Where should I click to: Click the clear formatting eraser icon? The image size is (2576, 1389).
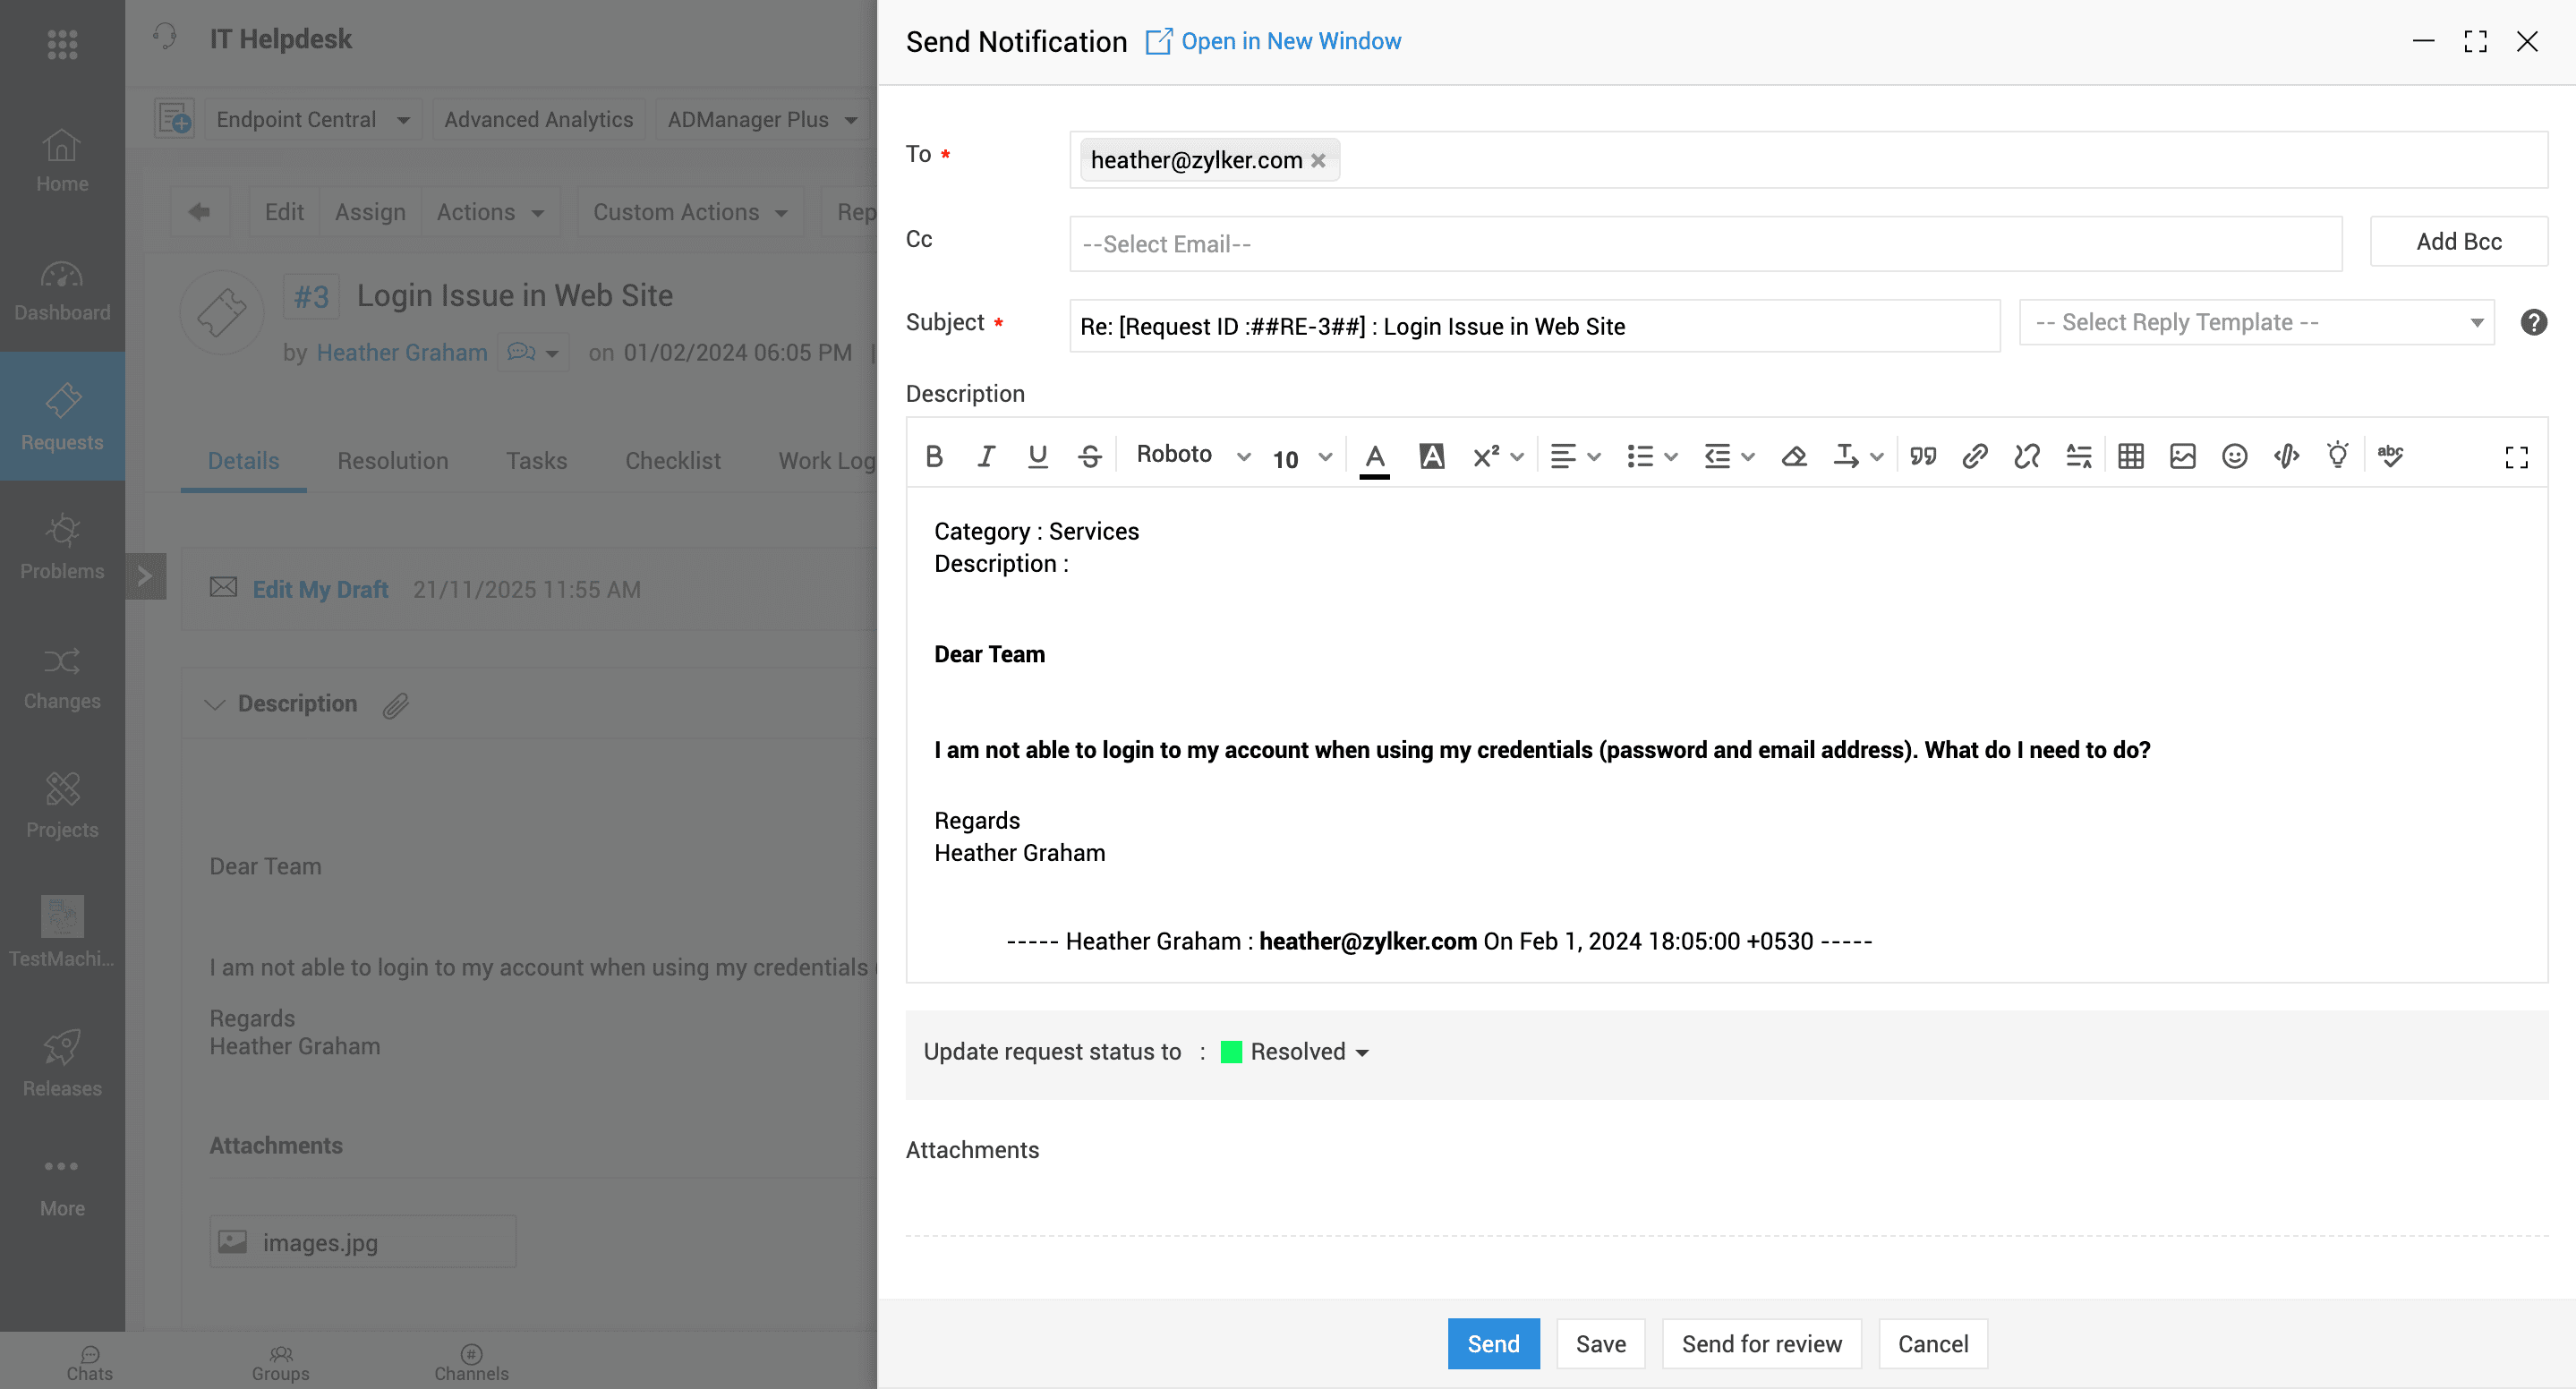pyautogui.click(x=1794, y=456)
